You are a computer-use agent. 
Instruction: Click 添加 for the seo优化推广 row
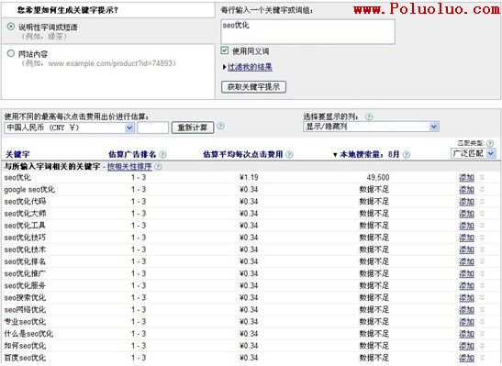(x=466, y=274)
